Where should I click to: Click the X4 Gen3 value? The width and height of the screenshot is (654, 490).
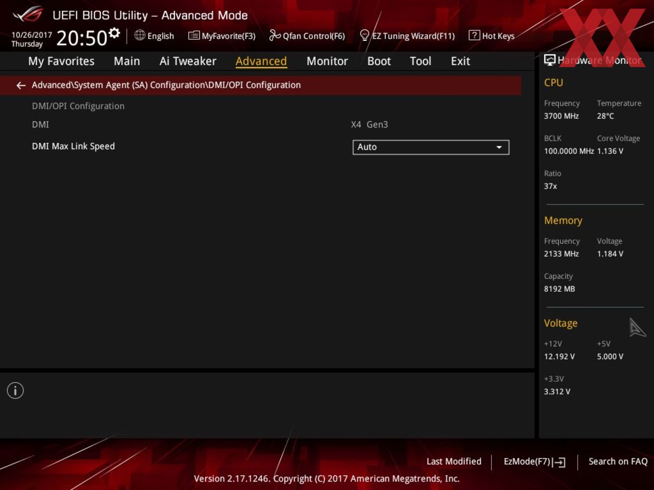pos(369,124)
